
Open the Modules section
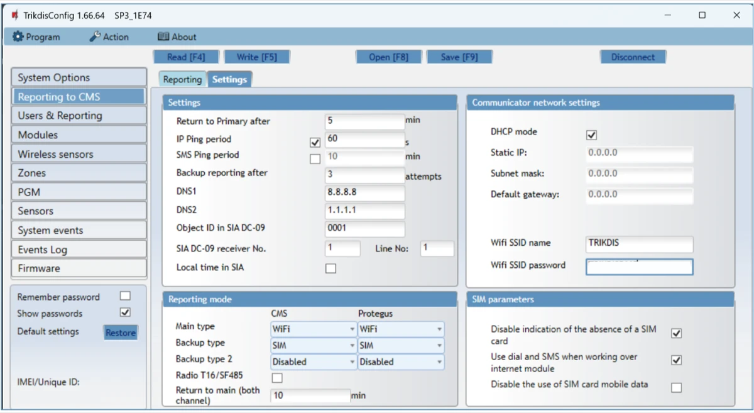pos(79,135)
